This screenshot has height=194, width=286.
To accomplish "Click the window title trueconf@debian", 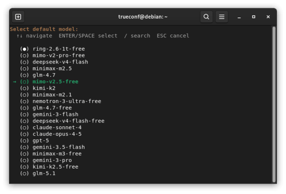I will (143, 17).
